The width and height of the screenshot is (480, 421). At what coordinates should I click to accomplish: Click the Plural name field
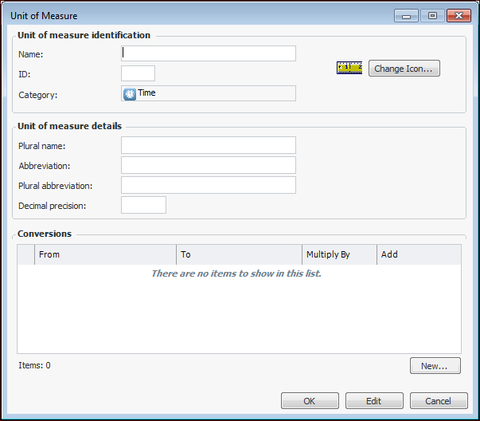(x=209, y=145)
